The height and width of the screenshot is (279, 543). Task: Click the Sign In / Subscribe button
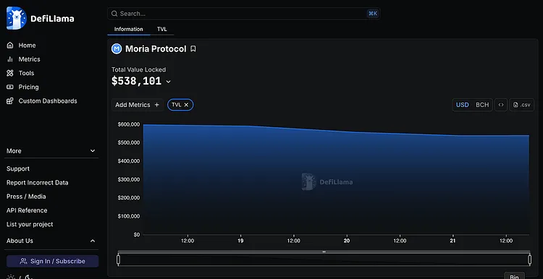pos(53,261)
